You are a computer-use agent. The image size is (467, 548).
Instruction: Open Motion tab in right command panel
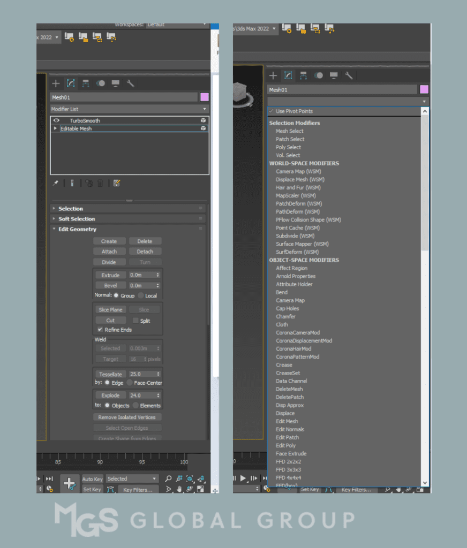[319, 75]
